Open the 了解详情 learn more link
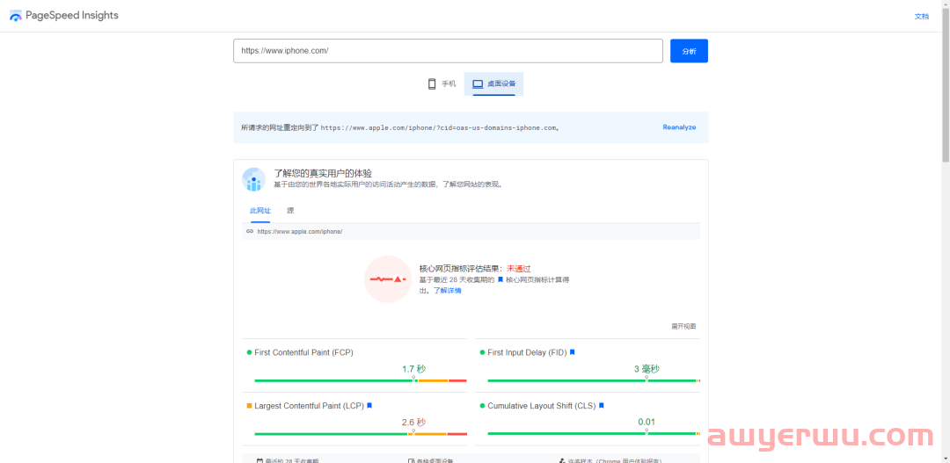The image size is (950, 463). click(447, 291)
